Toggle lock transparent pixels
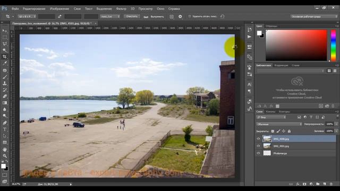Viewport: 340px width, 191px height. pos(273,131)
